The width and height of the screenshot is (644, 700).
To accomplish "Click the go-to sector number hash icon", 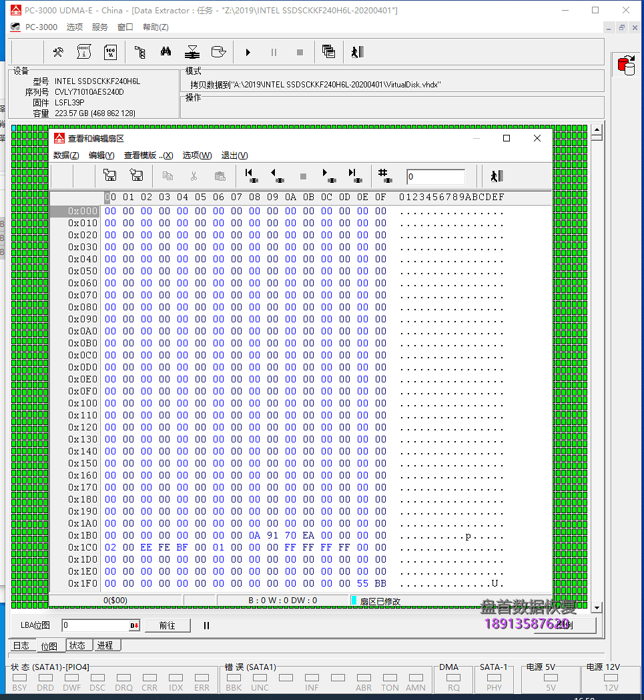I will tap(385, 176).
